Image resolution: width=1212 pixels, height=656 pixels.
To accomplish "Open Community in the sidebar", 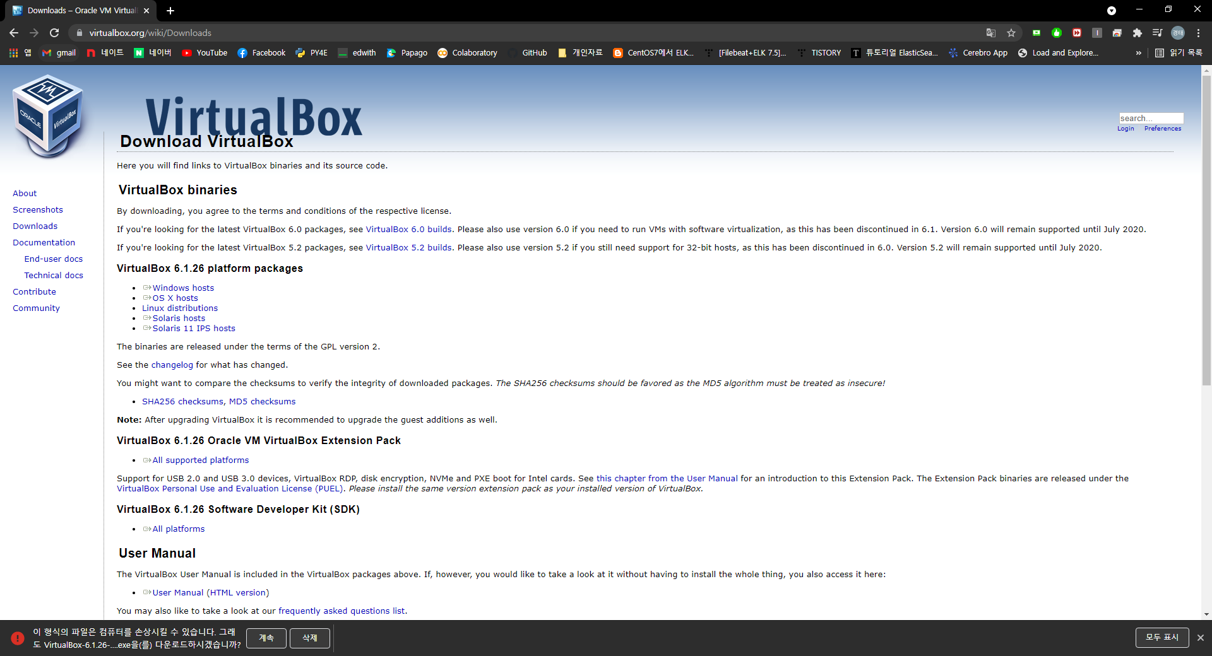I will 36,308.
